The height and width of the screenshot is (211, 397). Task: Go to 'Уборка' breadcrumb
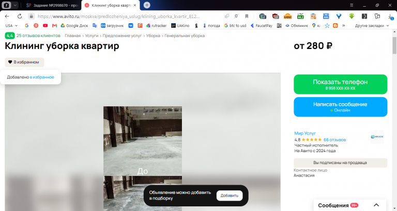click(153, 36)
